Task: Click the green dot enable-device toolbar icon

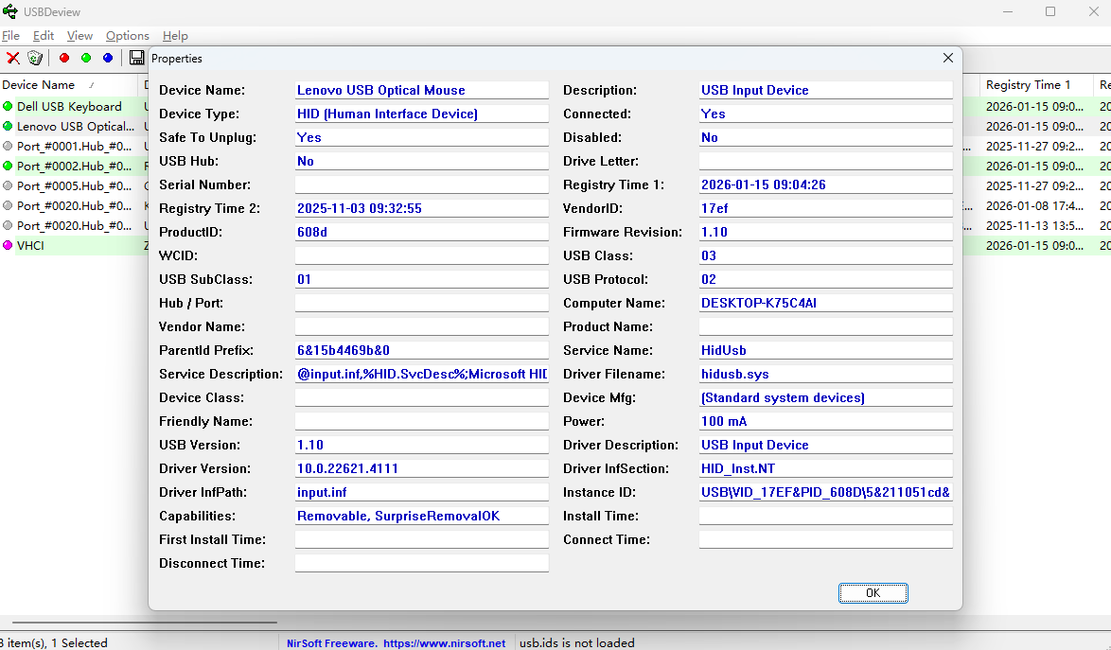Action: (86, 58)
